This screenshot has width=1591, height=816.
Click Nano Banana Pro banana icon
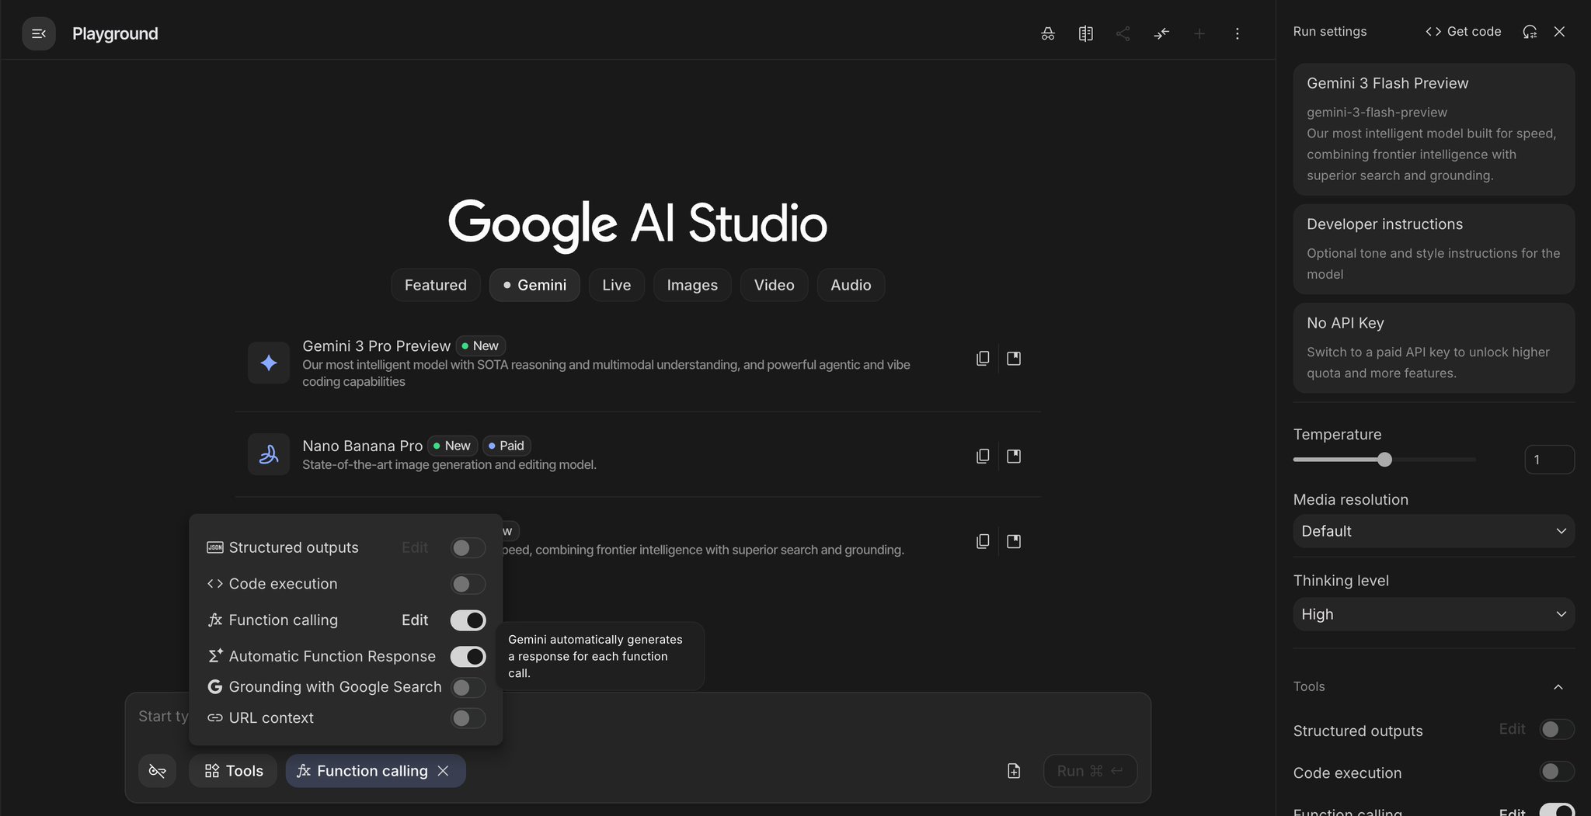point(269,454)
